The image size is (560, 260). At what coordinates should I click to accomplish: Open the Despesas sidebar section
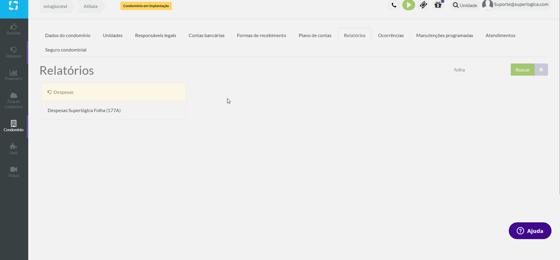tap(14, 52)
